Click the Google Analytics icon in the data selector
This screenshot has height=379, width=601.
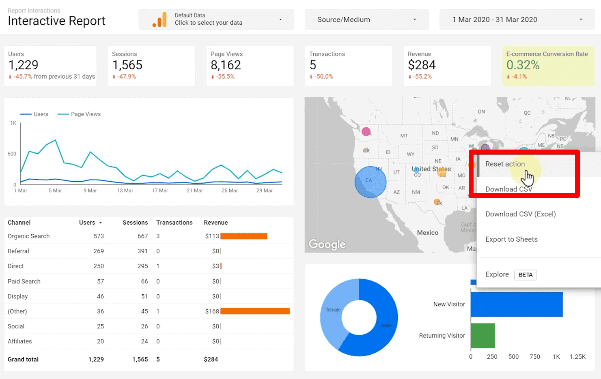[159, 19]
